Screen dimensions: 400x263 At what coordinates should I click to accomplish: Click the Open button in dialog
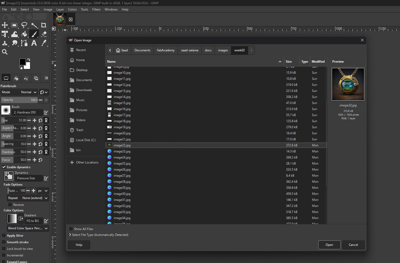pos(329,245)
